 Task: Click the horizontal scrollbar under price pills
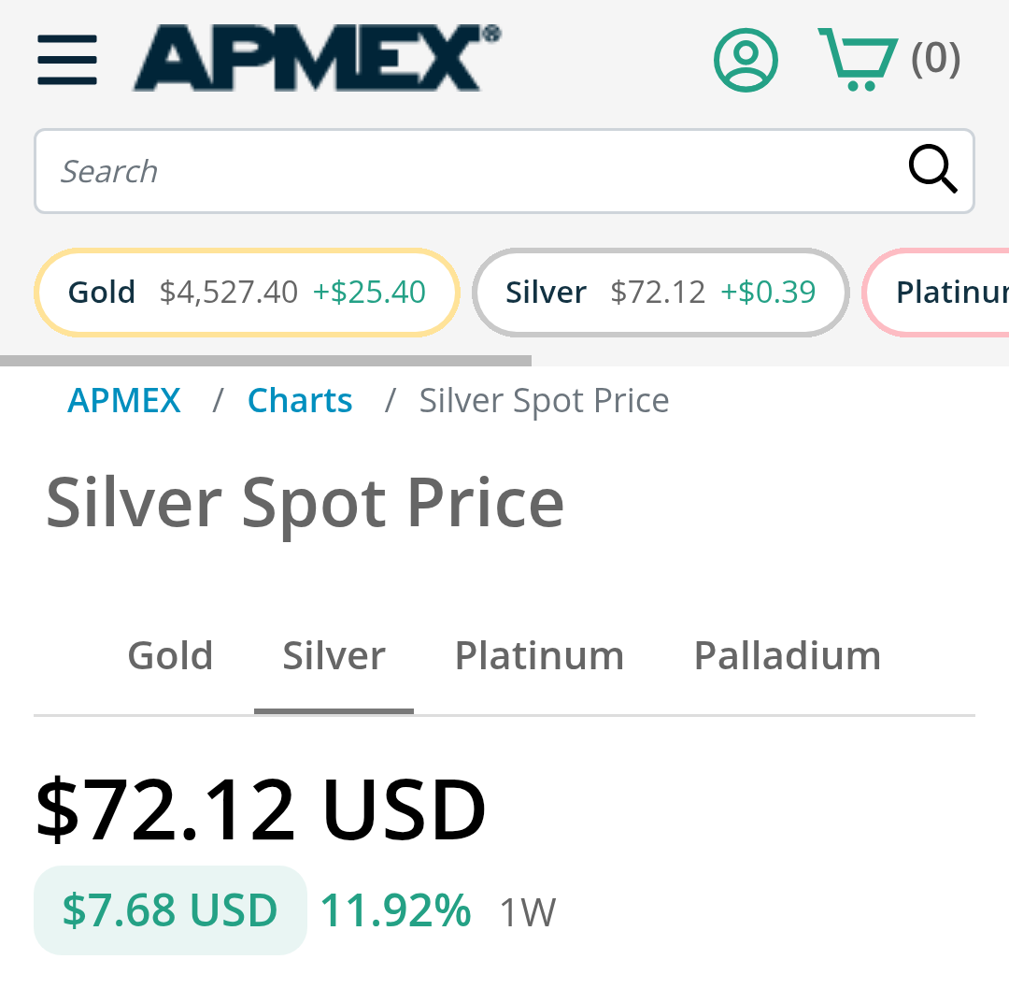[265, 361]
